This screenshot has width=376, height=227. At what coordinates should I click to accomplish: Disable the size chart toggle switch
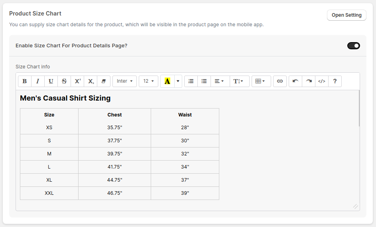(x=353, y=46)
